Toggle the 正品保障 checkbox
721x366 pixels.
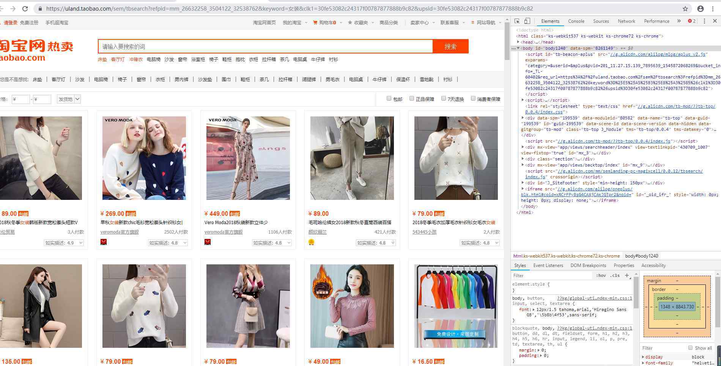(412, 99)
